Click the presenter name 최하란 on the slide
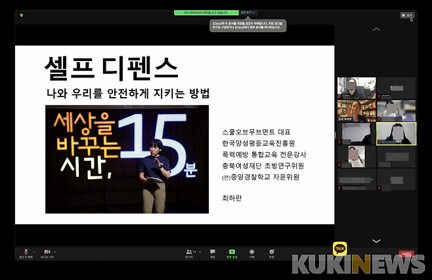 click(232, 198)
